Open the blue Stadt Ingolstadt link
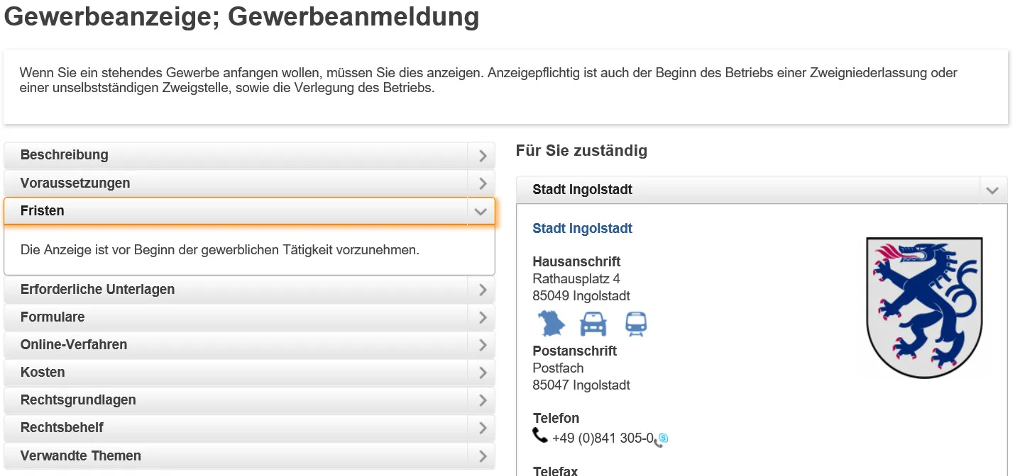This screenshot has width=1015, height=476. (582, 228)
